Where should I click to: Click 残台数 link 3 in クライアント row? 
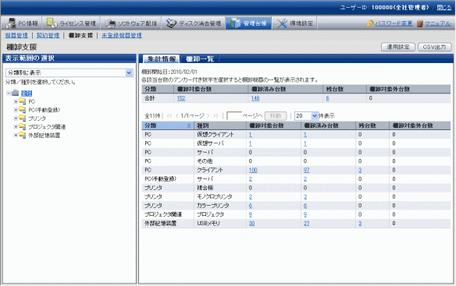(360, 170)
